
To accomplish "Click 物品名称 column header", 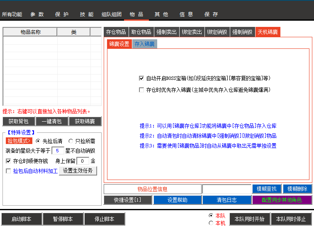I will pos(30,32).
